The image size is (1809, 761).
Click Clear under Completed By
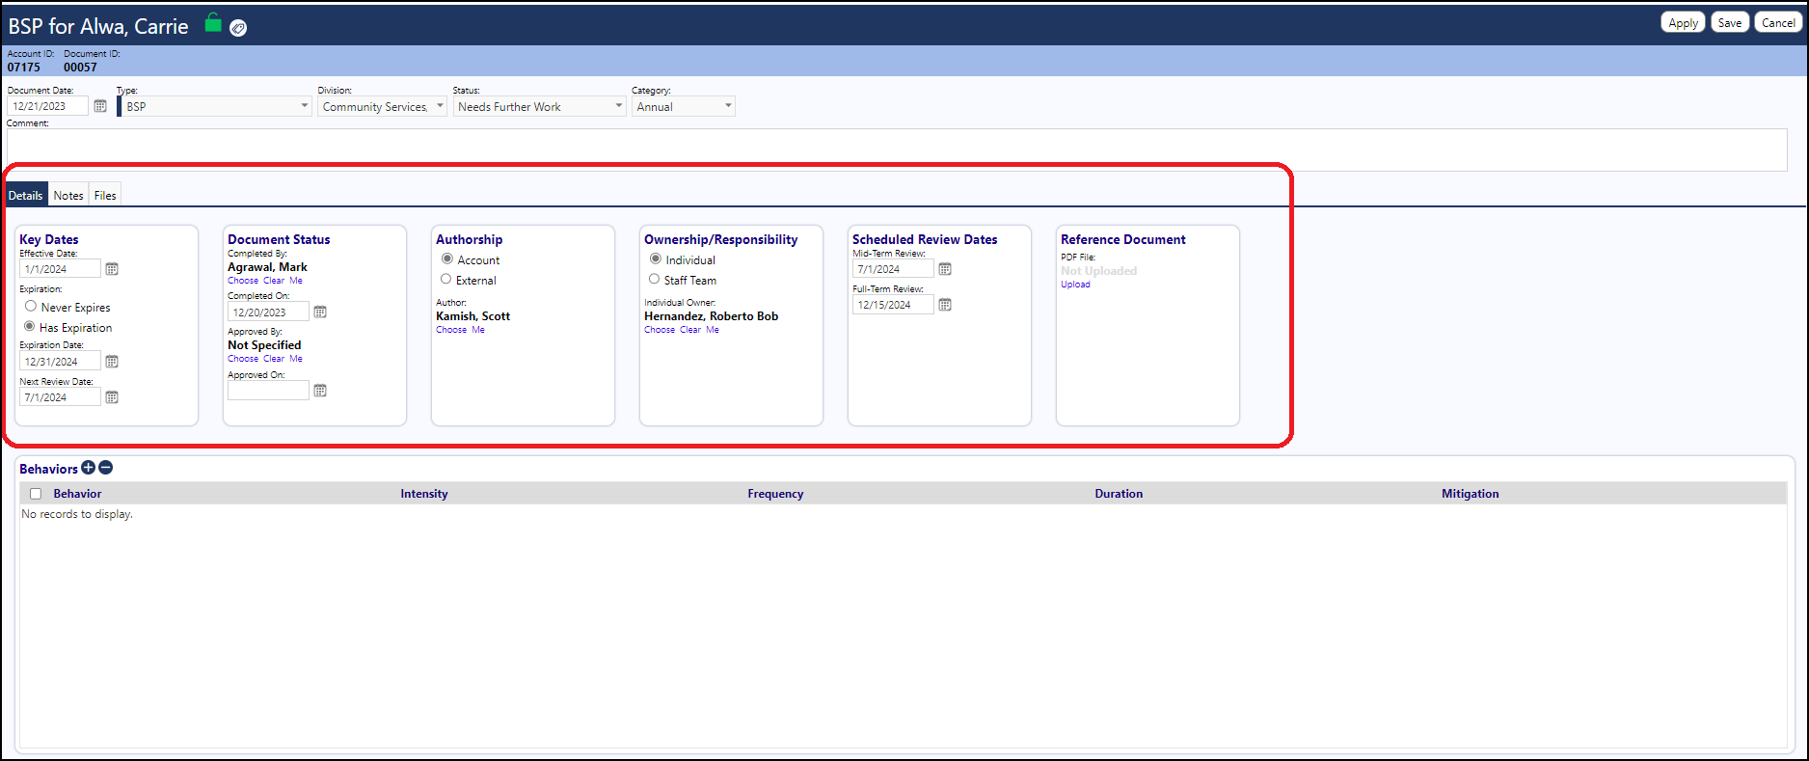pyautogui.click(x=274, y=281)
